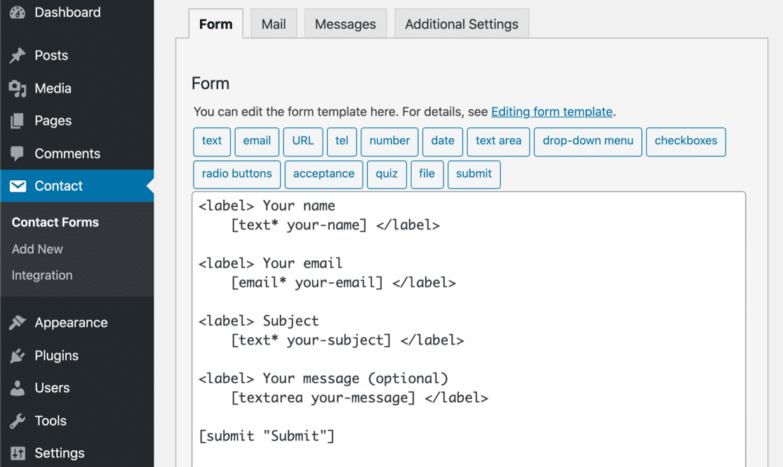Open the Posts menu

click(51, 55)
